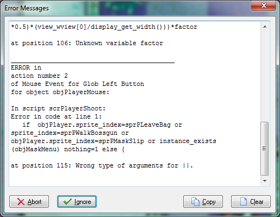Click the scrollbar track above the thumb
The height and width of the screenshot is (217, 280).
[x=265, y=76]
